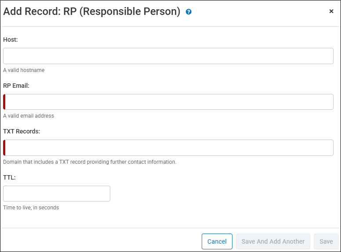This screenshot has height=252, width=341.
Task: Click the TXT record contact information description
Action: [x=90, y=162]
